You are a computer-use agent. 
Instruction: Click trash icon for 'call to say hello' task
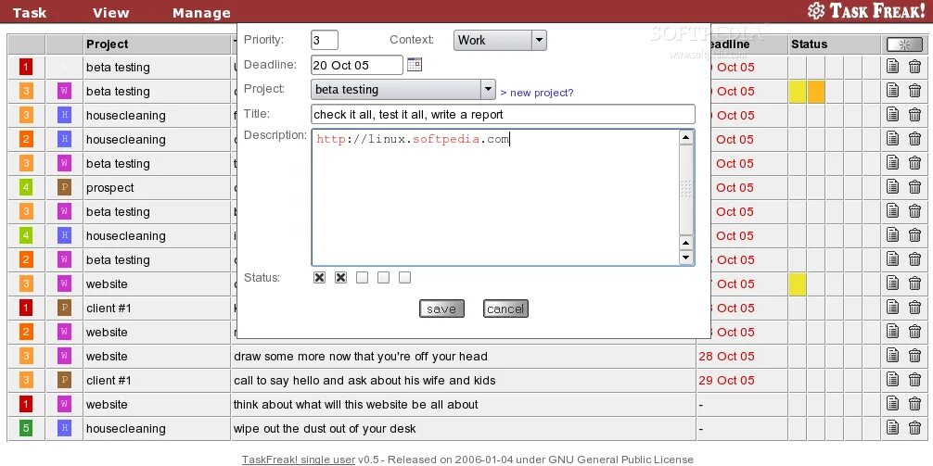coord(914,380)
